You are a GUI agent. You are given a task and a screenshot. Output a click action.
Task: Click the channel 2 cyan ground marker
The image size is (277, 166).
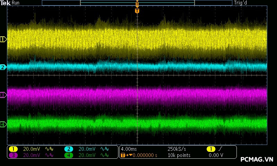coord(3,67)
